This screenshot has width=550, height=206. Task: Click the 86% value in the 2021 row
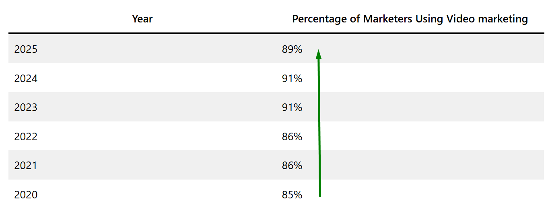click(292, 166)
